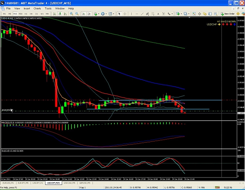Switch chart to MN timeframe
This screenshot has width=245, height=190.
[47, 14]
